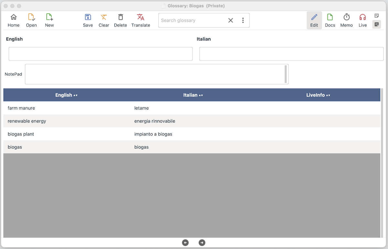Click the Home icon in the toolbar
This screenshot has width=388, height=249.
[14, 20]
